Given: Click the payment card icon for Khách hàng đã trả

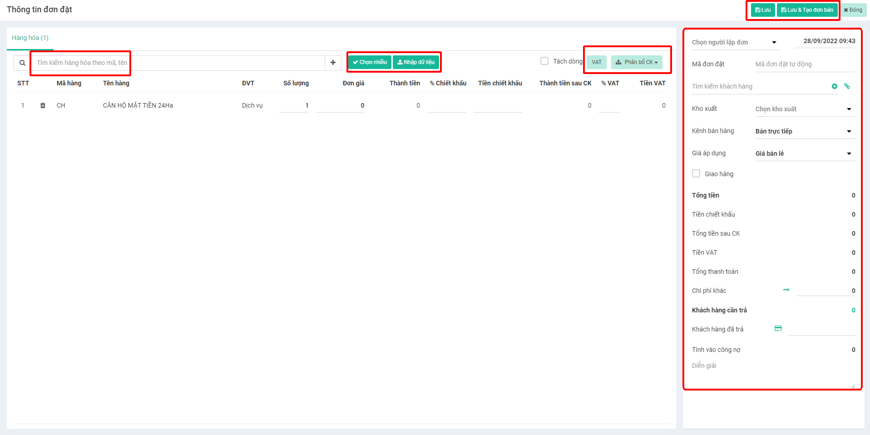Looking at the screenshot, I should pyautogui.click(x=778, y=329).
